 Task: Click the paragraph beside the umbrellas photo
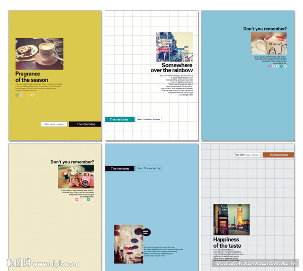coord(163,252)
